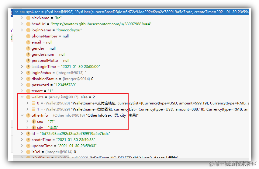This screenshot has width=259, height=169.
Task: Expand the isDel field
Action: pos(22,152)
